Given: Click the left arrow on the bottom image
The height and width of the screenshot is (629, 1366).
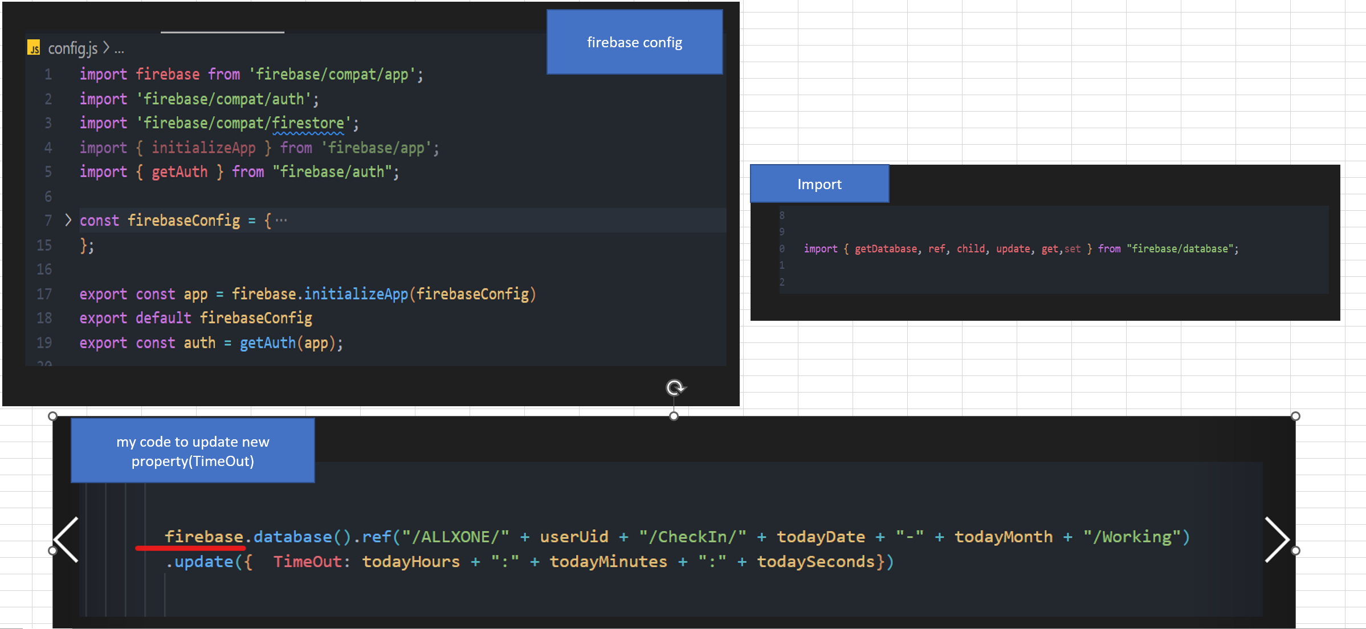Looking at the screenshot, I should coord(67,540).
